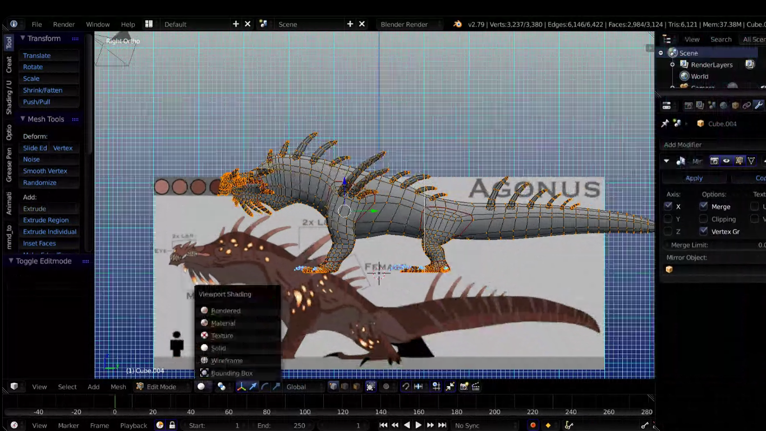
Task: Click the OpenGL render image camera icon
Action: coord(464,387)
